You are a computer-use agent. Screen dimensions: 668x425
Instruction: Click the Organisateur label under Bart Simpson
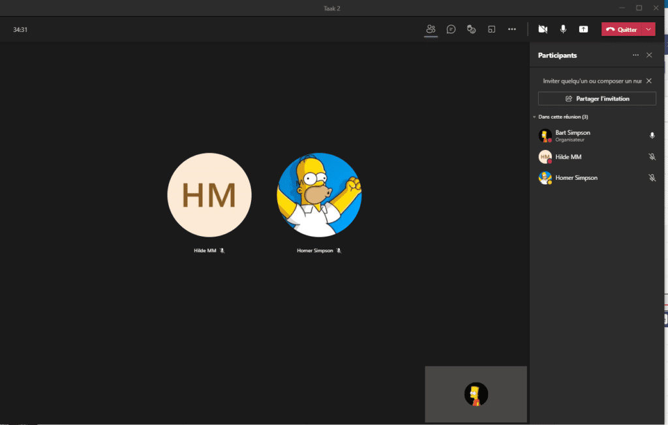click(569, 139)
